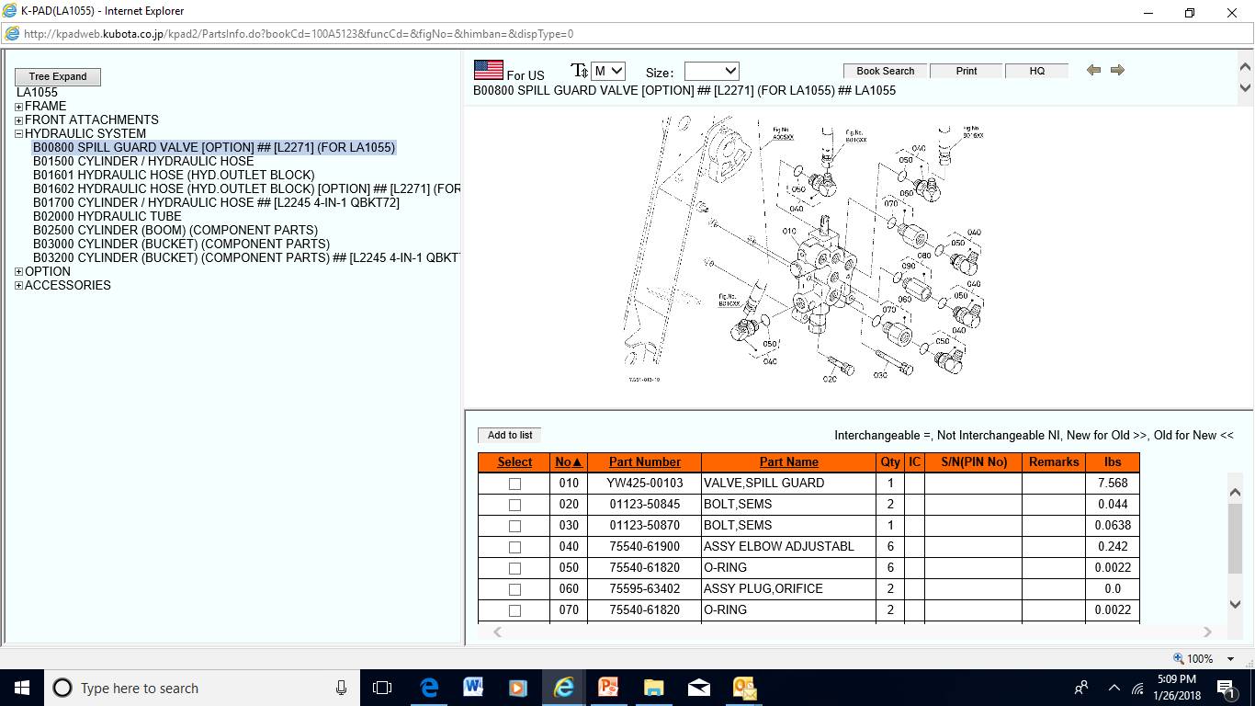Screen dimensions: 1255x706
Task: Sort table by No column header
Action: (x=569, y=462)
